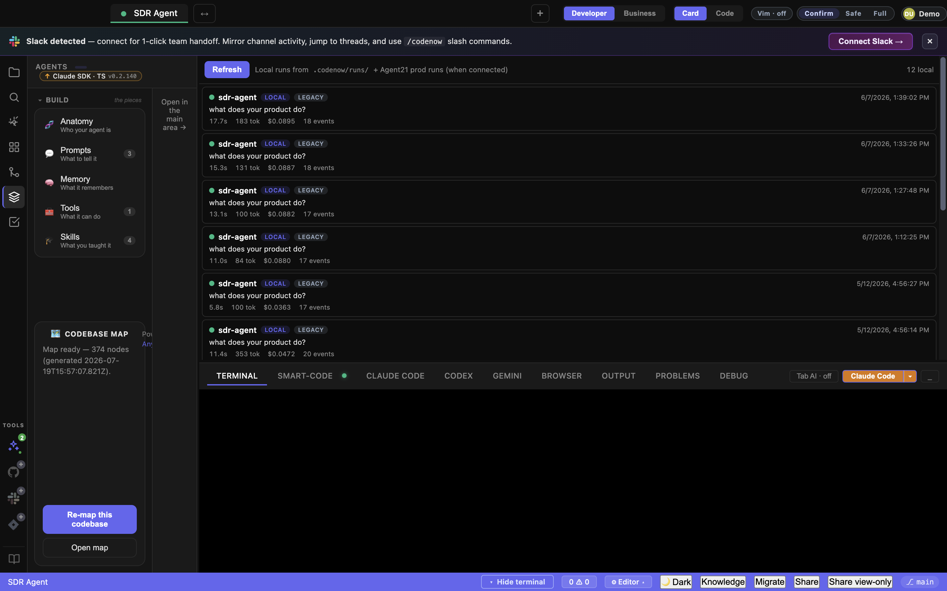947x591 pixels.
Task: Open the book docs icon
Action: [x=14, y=559]
